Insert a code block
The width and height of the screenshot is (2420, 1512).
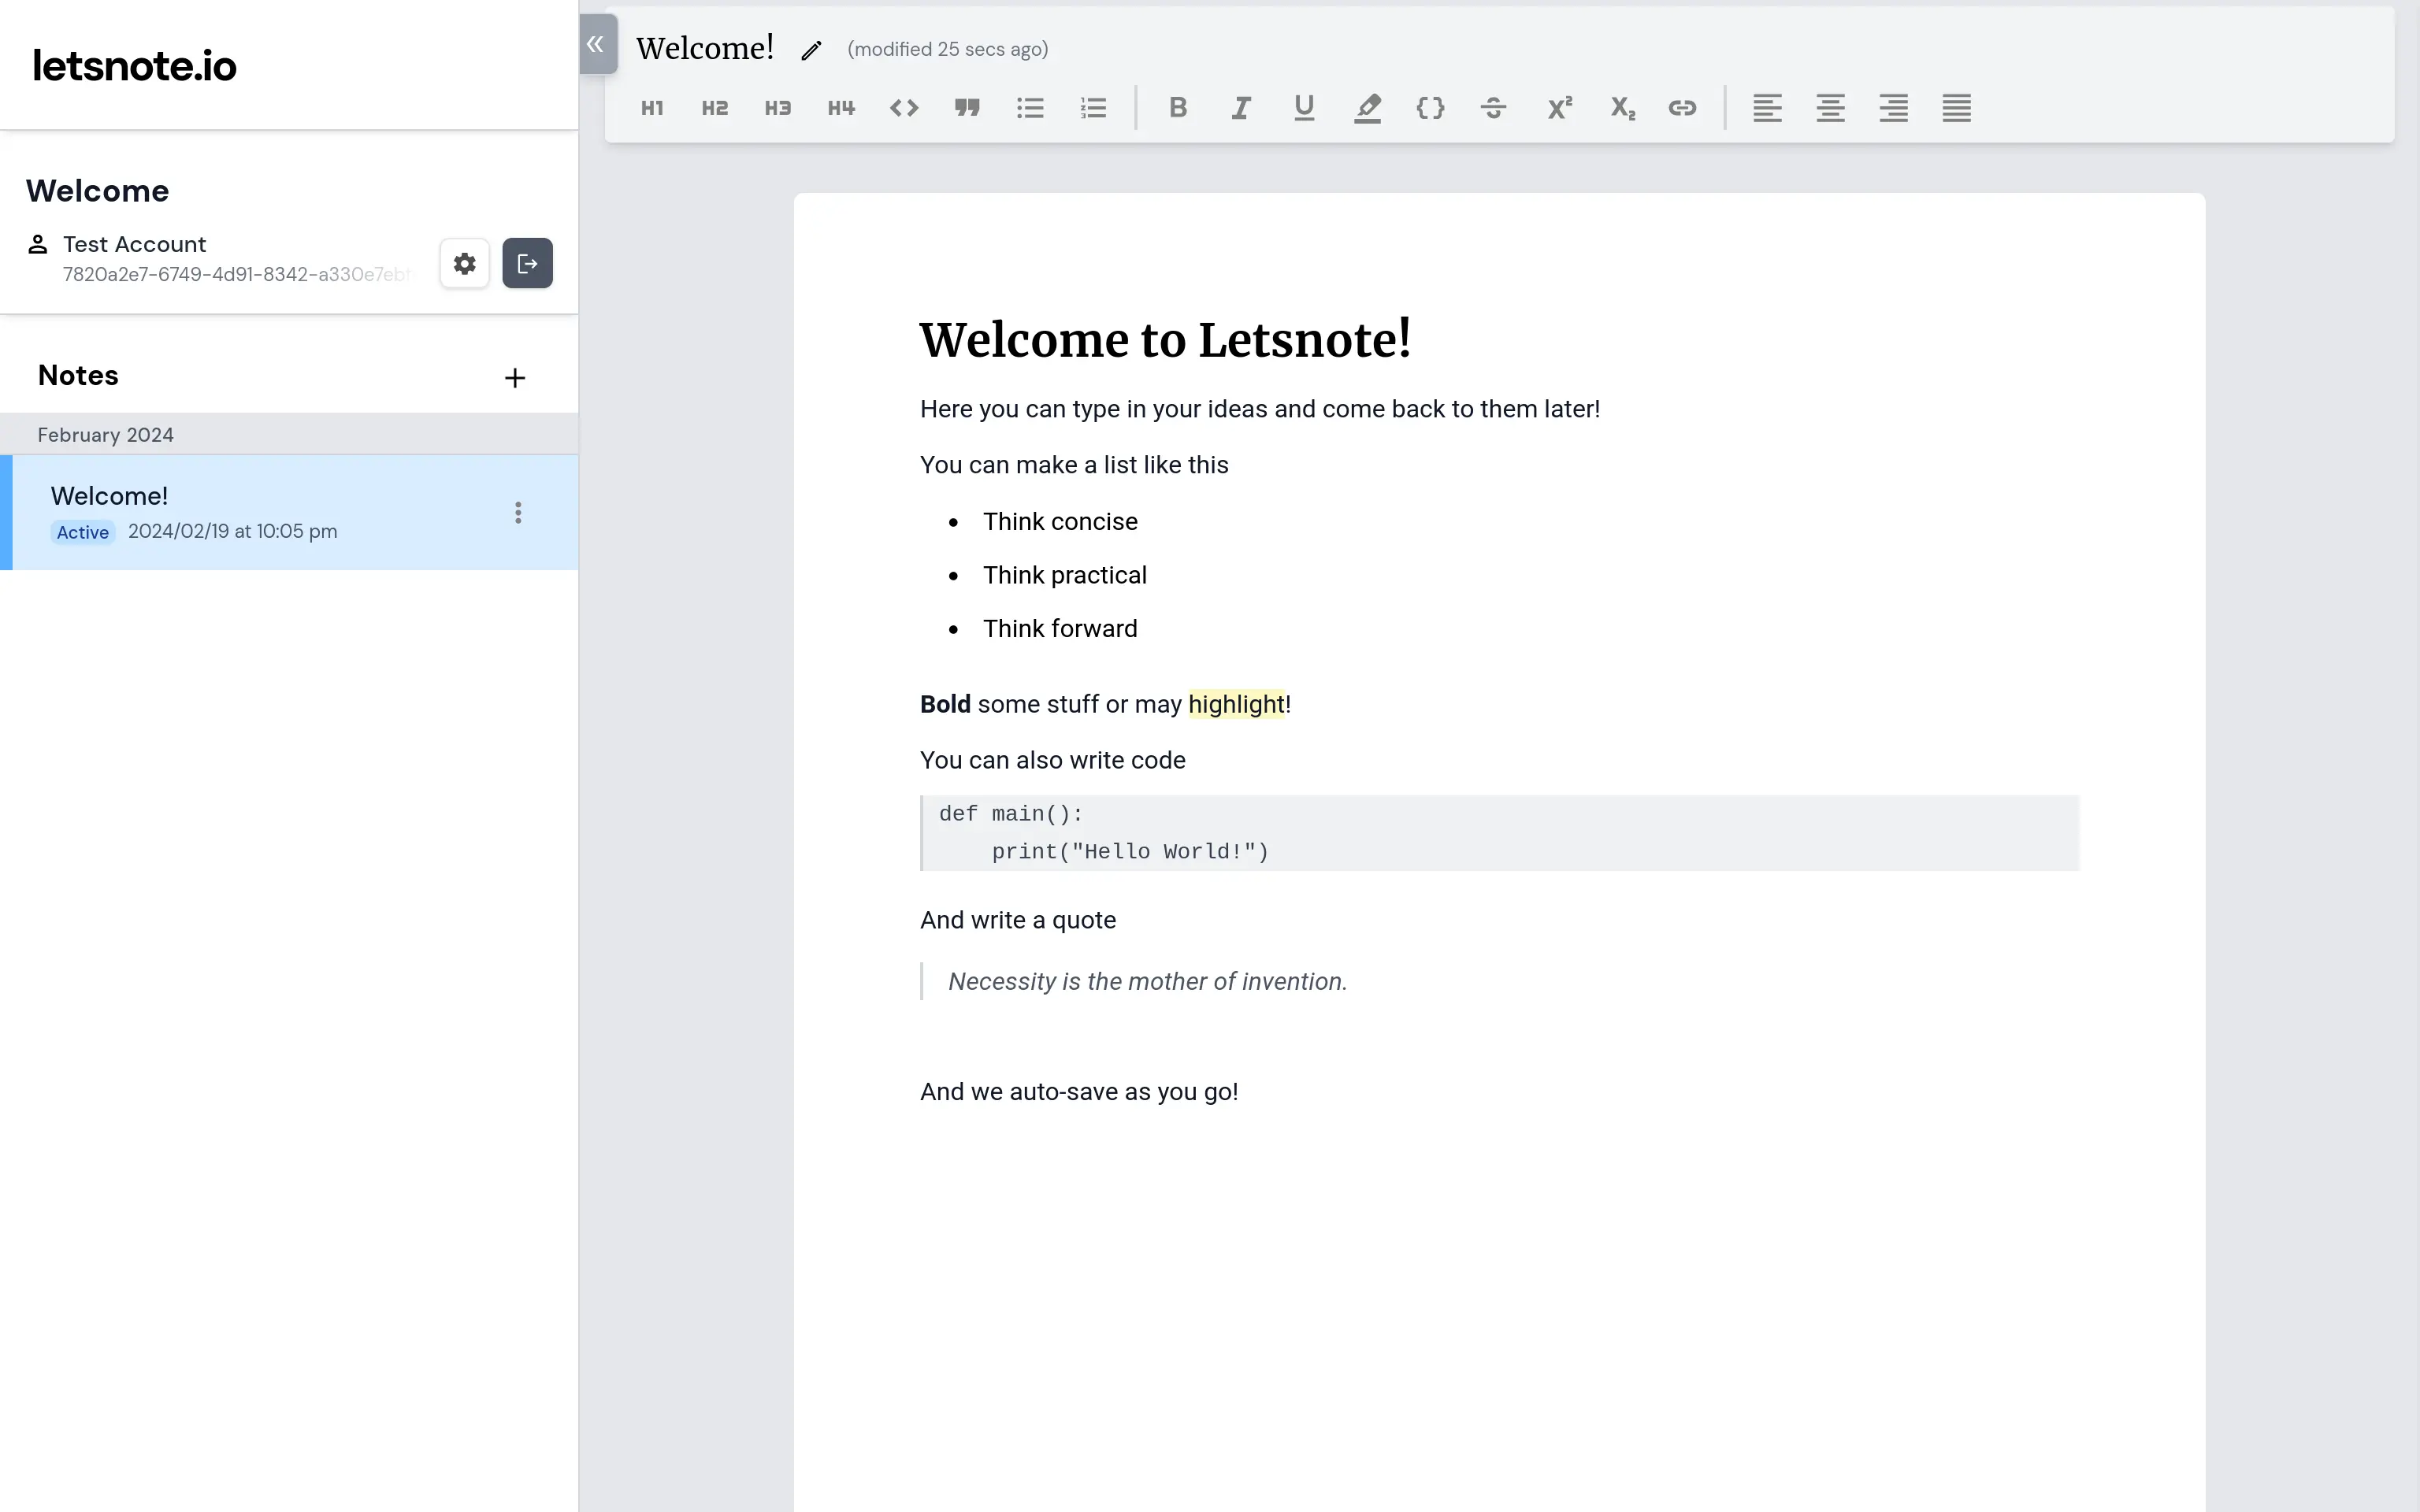tap(904, 108)
